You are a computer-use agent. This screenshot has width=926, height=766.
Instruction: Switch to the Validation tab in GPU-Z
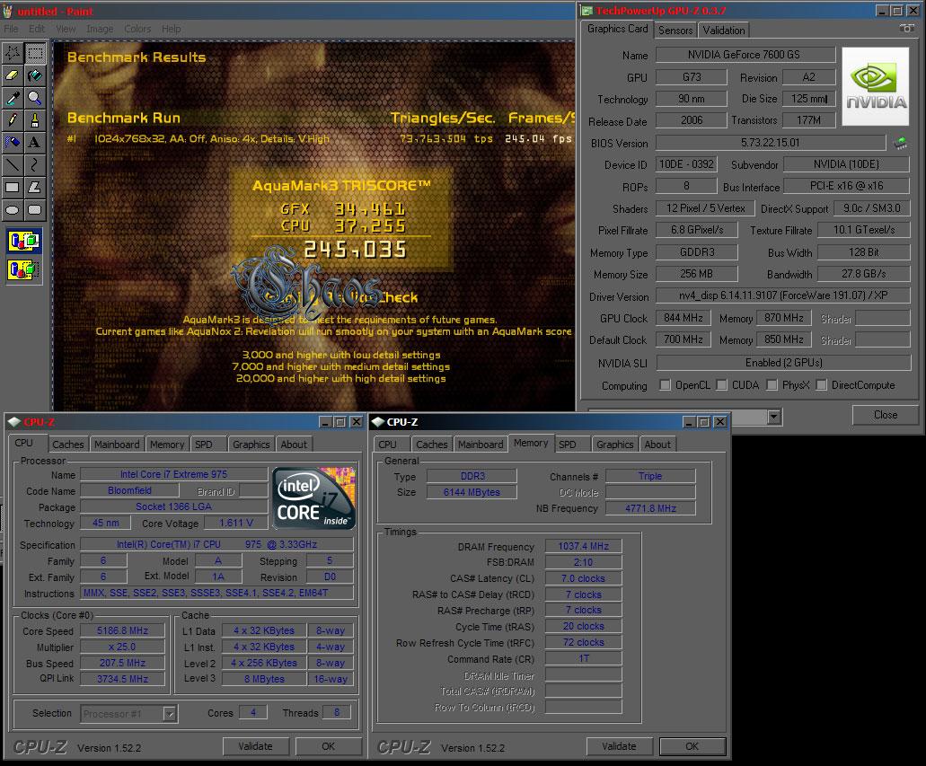723,31
